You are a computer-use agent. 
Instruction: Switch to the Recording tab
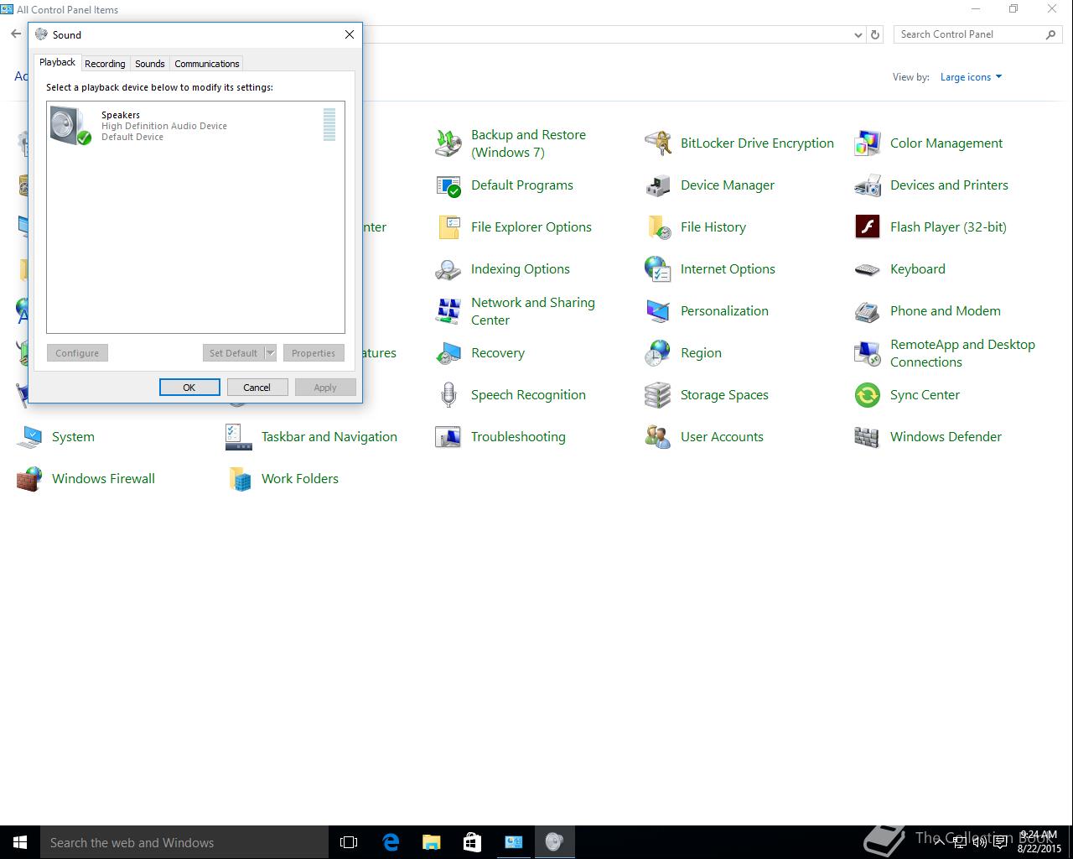click(105, 64)
